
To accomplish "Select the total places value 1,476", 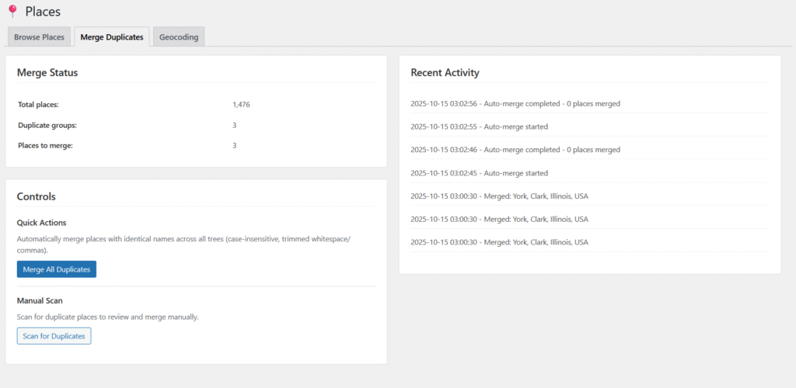I will (x=241, y=104).
